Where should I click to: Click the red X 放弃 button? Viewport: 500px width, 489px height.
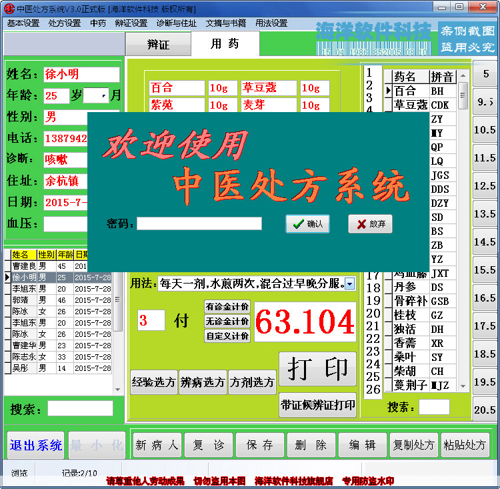click(x=370, y=224)
